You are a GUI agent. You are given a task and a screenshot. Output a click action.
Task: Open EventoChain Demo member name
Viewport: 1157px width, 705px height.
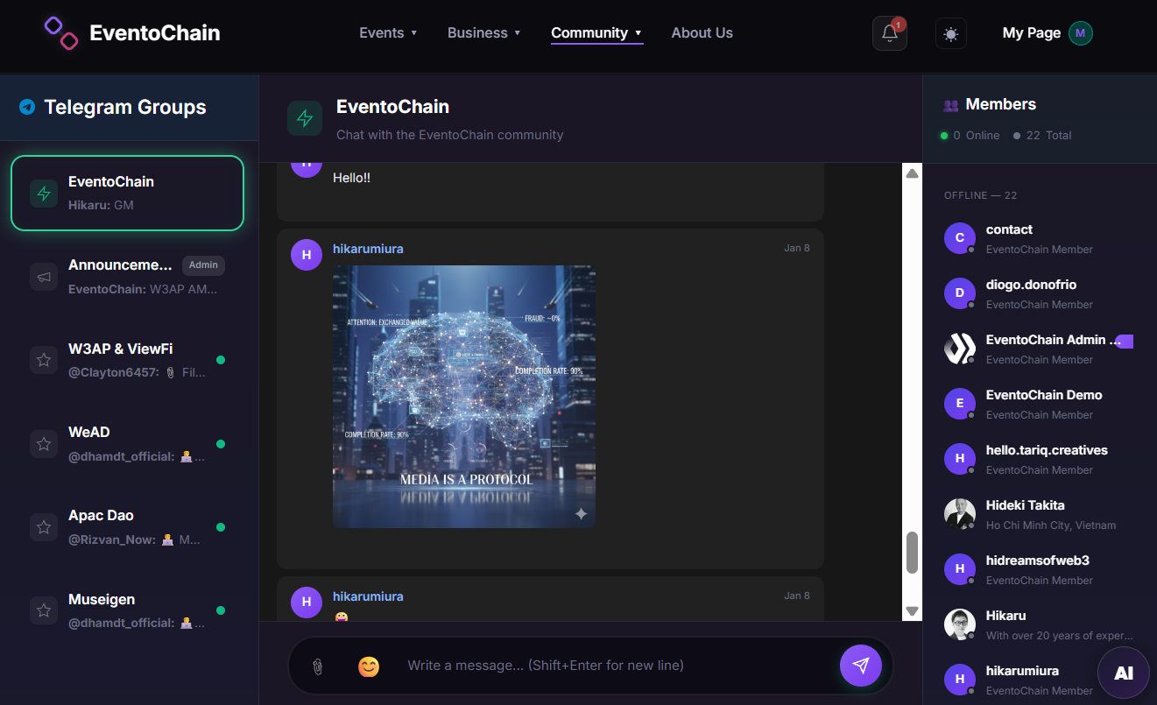click(x=1044, y=395)
